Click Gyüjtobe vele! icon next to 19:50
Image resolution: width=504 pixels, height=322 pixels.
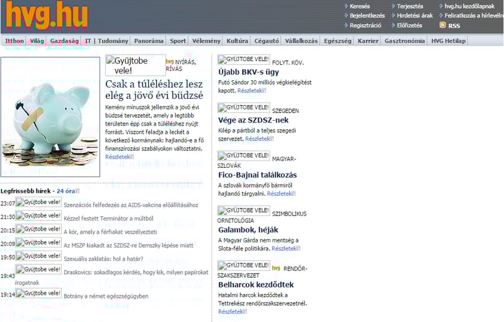coord(38,256)
